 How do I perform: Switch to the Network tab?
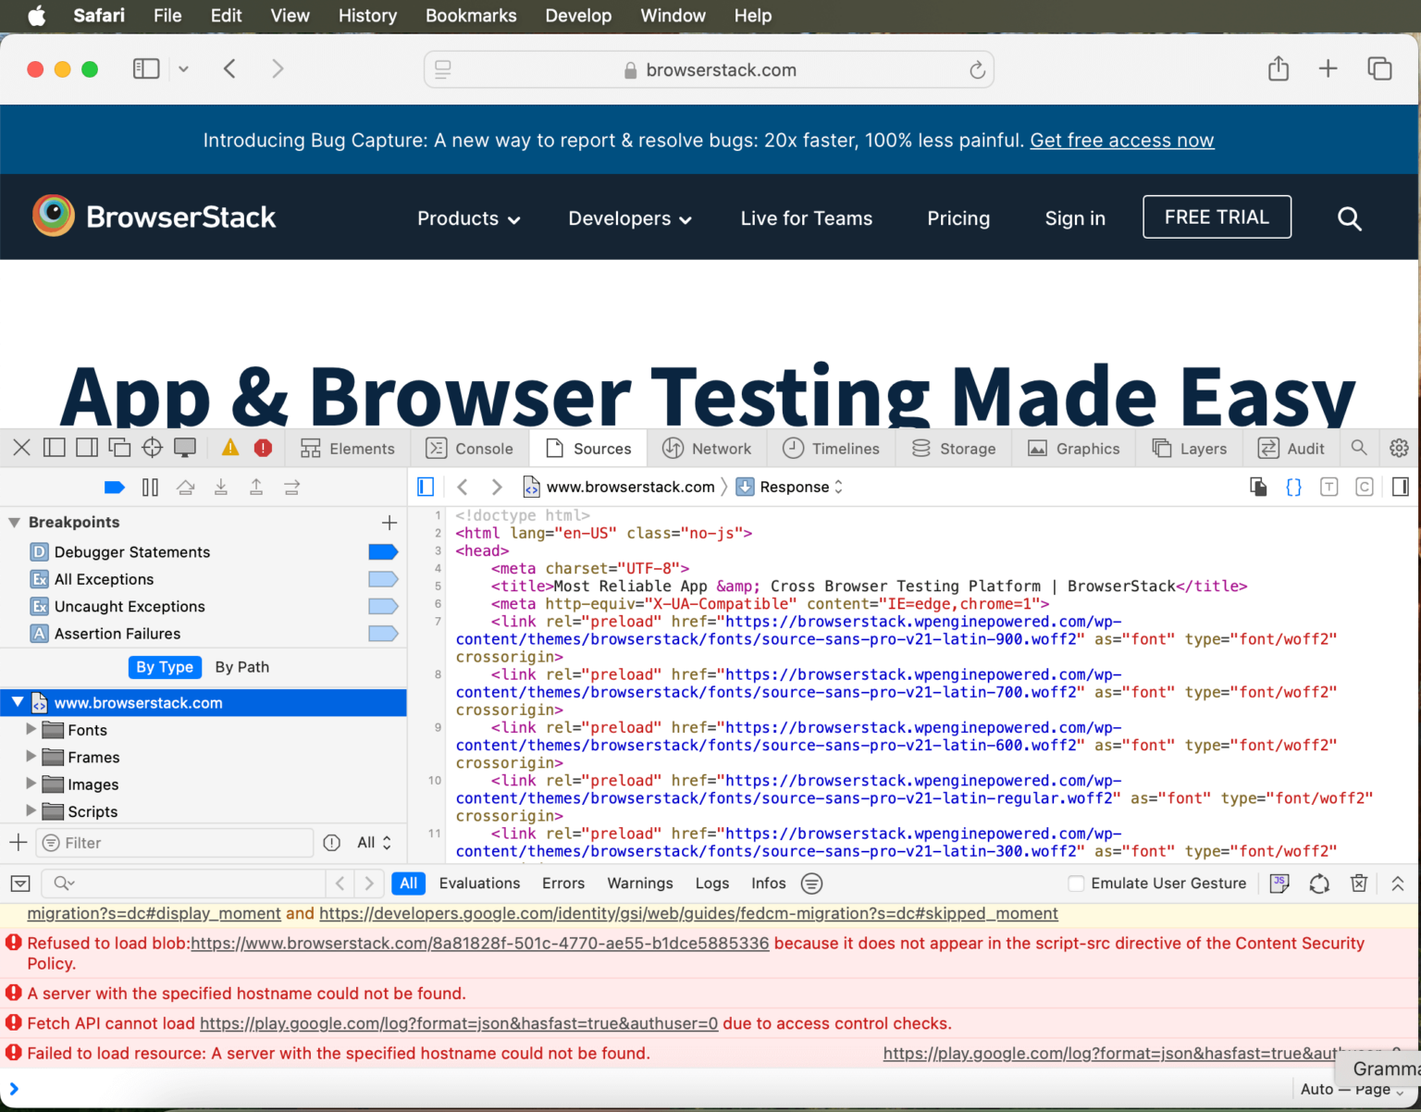[708, 448]
